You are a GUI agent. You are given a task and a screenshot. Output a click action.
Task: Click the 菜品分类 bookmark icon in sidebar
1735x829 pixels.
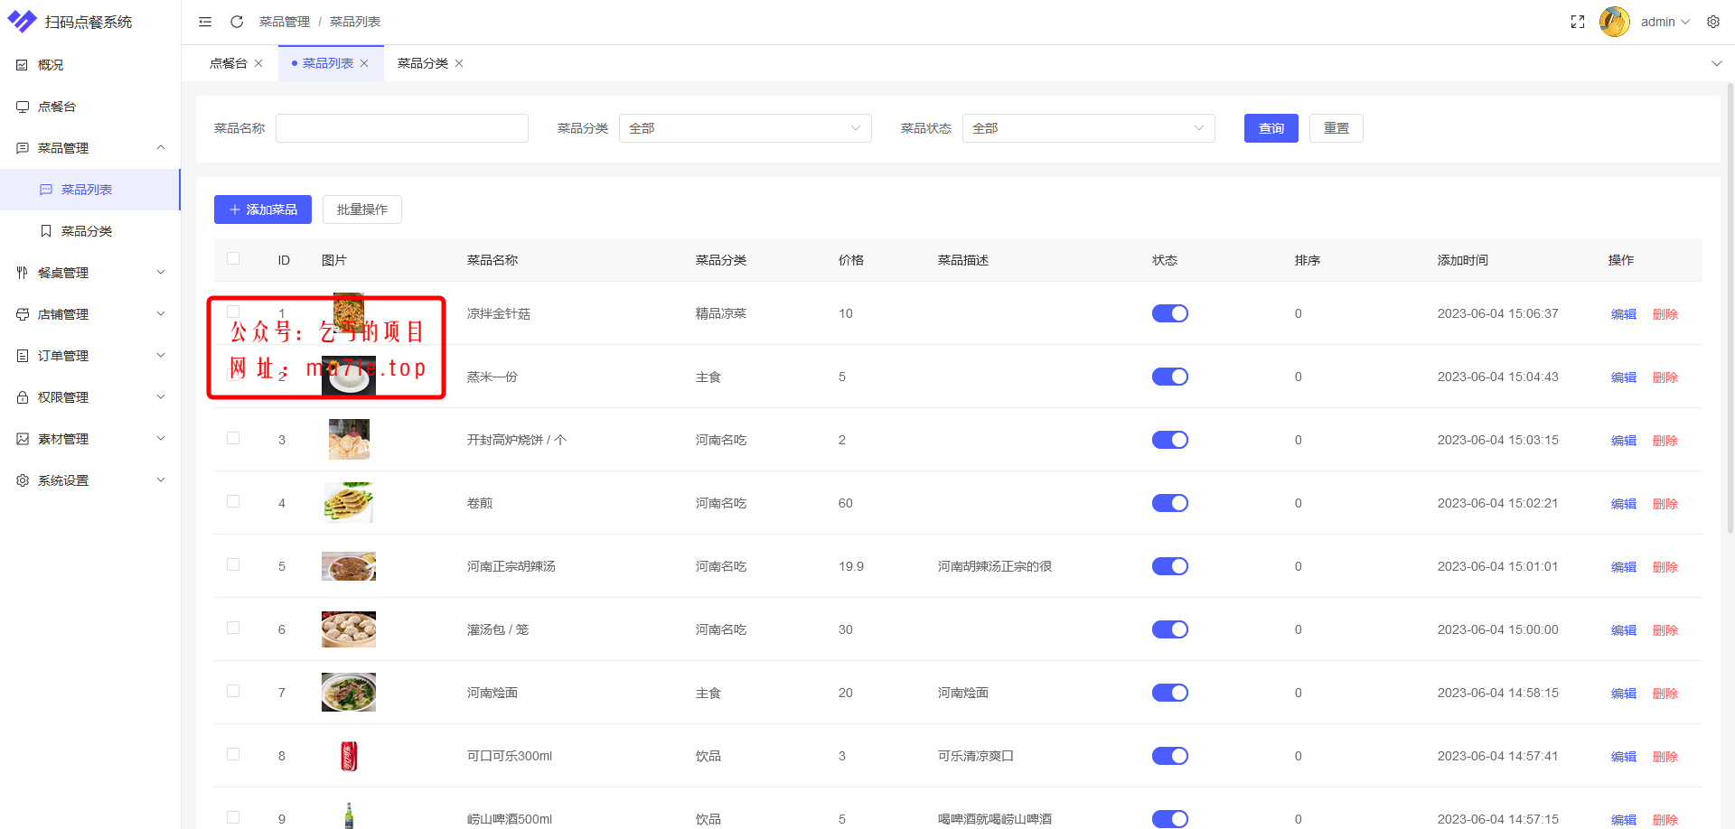coord(46,231)
